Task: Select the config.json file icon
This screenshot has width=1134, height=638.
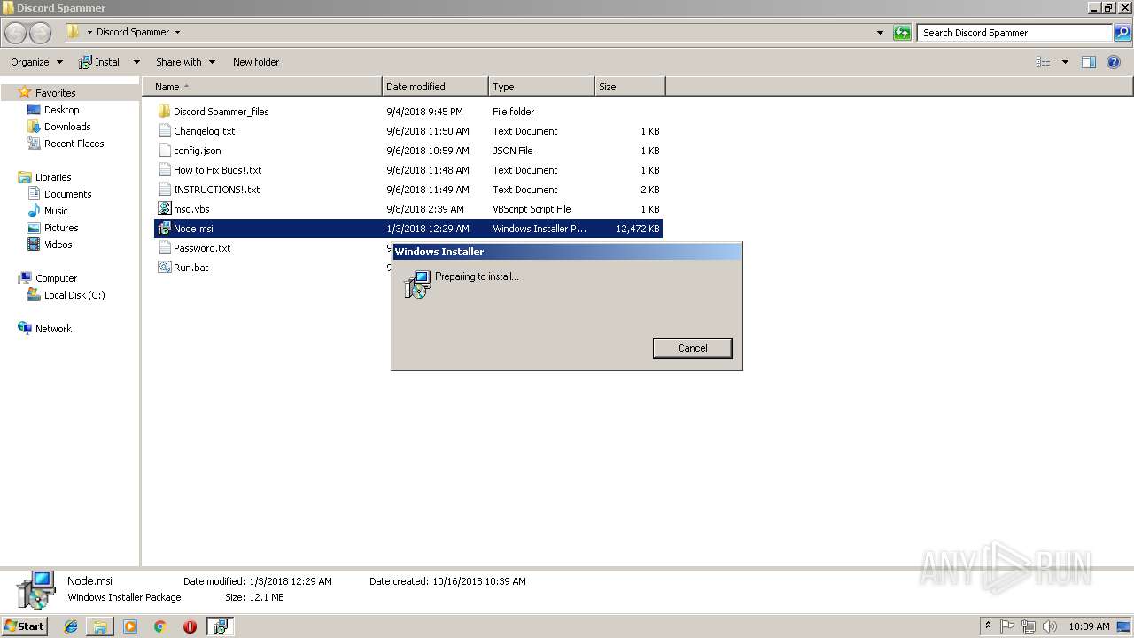Action: [164, 151]
